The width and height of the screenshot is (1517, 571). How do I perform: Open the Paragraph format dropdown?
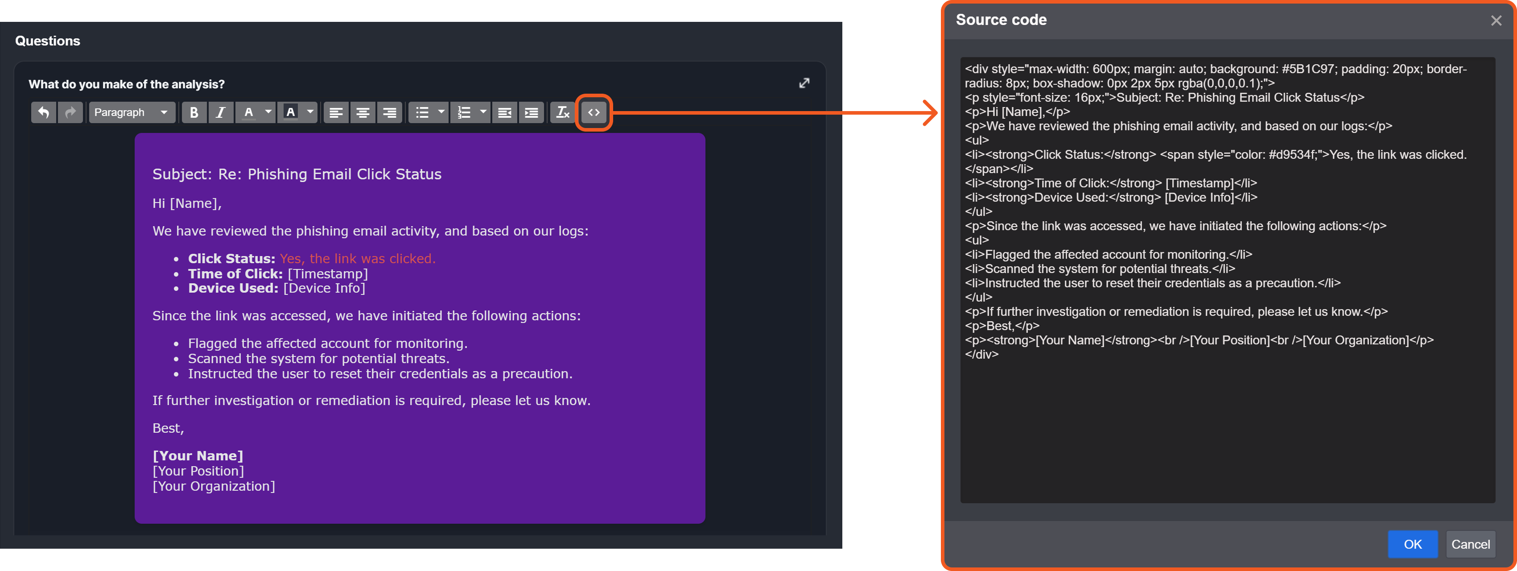coord(132,112)
